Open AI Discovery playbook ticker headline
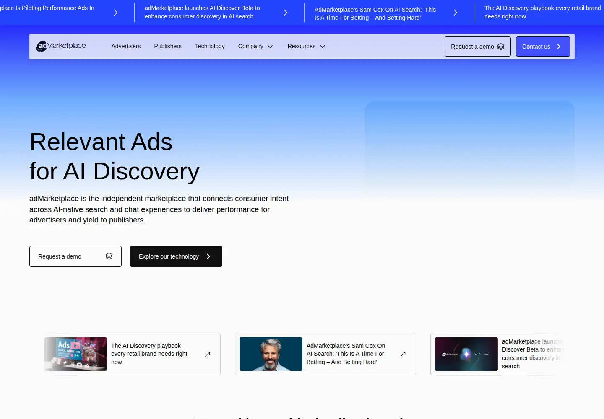The height and width of the screenshot is (419, 604). tap(543, 12)
